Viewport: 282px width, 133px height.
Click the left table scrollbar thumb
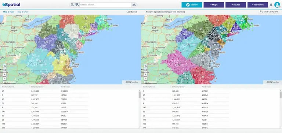click(x=140, y=95)
